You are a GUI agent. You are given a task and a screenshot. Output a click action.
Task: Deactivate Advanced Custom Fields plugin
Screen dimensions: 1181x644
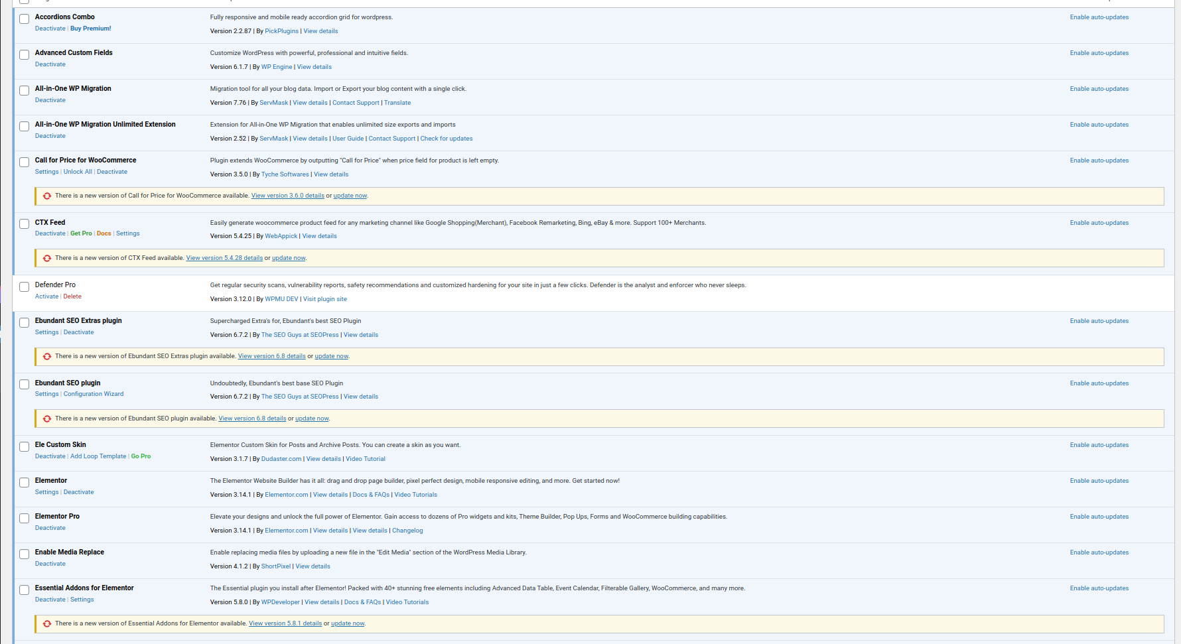point(50,64)
